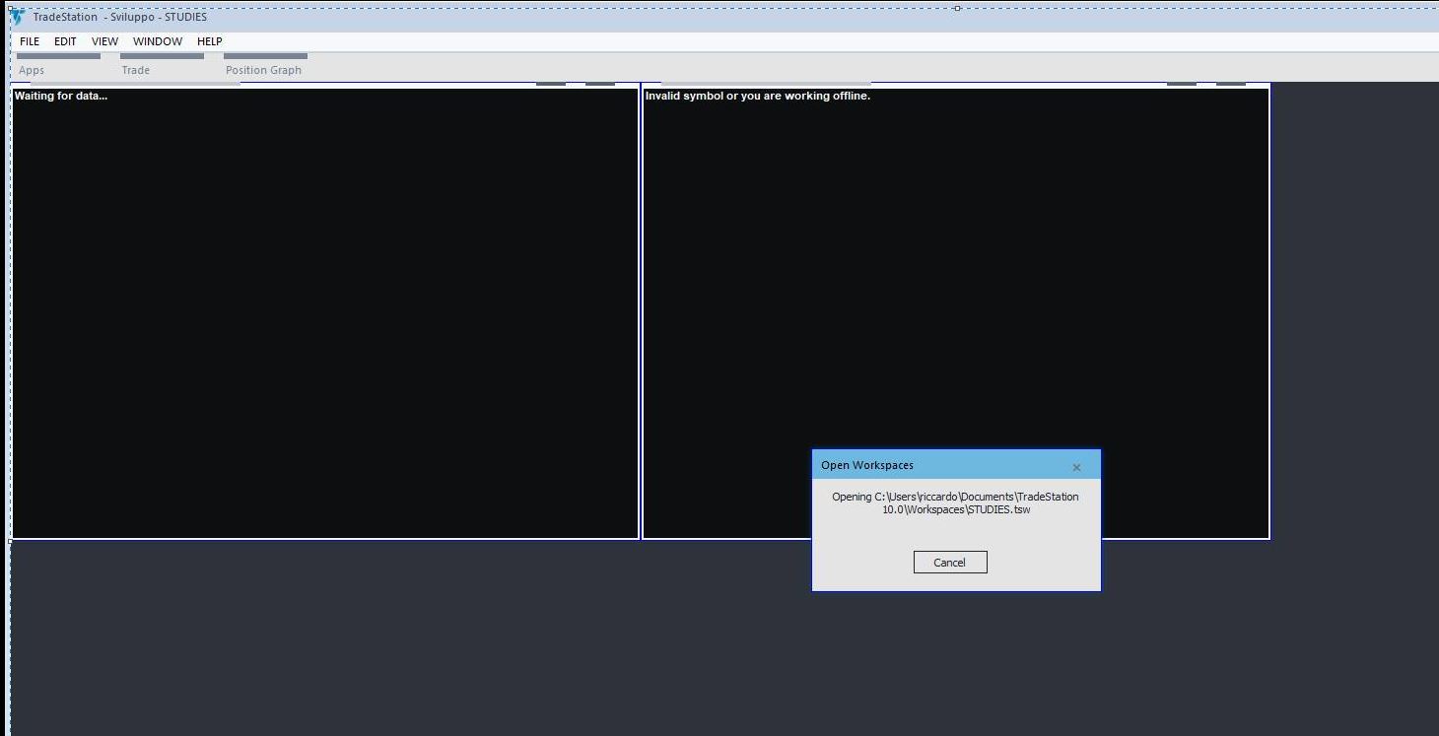Open the FILE menu
This screenshot has width=1439, height=736.
[x=30, y=41]
